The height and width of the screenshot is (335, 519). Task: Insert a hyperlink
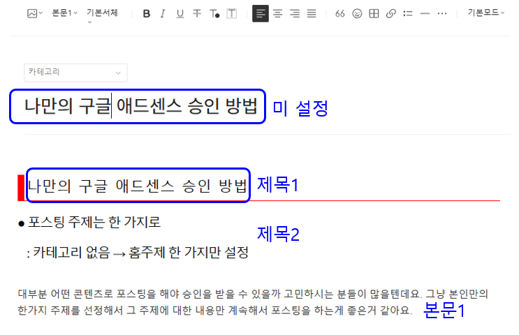click(x=391, y=13)
